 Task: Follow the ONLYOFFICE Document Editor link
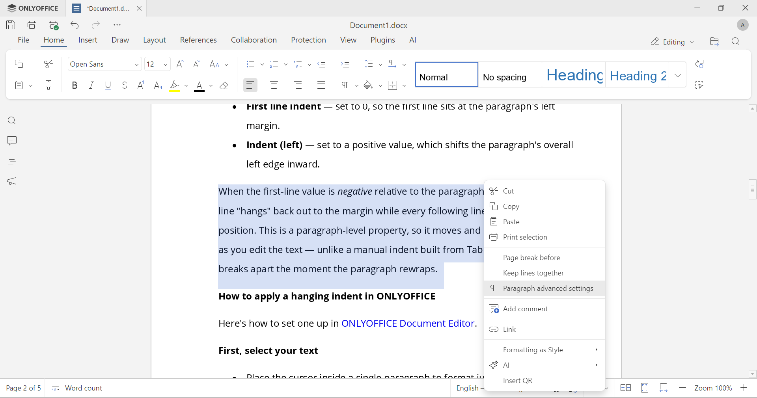pos(408,324)
